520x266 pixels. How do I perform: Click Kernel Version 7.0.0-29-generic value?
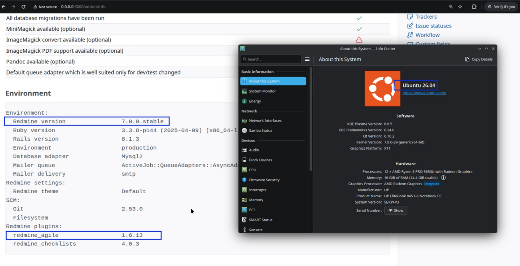404,142
